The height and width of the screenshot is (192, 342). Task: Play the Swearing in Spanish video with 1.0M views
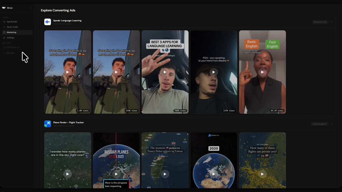[x=68, y=72]
